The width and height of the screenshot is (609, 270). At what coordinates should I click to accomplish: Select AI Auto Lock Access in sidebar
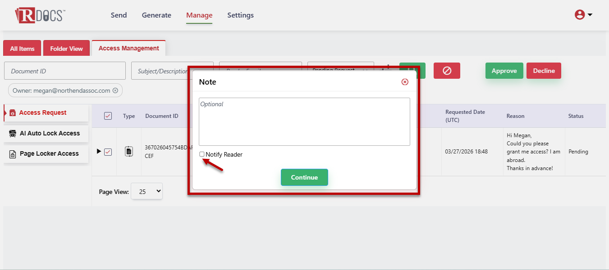click(x=46, y=134)
